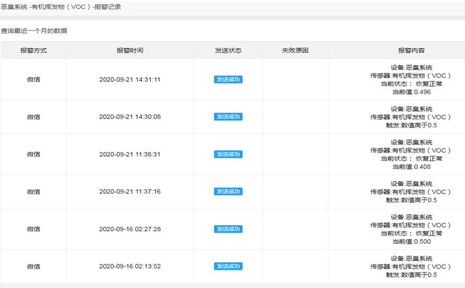Click 发送成功 badge for the 14:30:08 alarm
The width and height of the screenshot is (465, 288).
tap(228, 117)
